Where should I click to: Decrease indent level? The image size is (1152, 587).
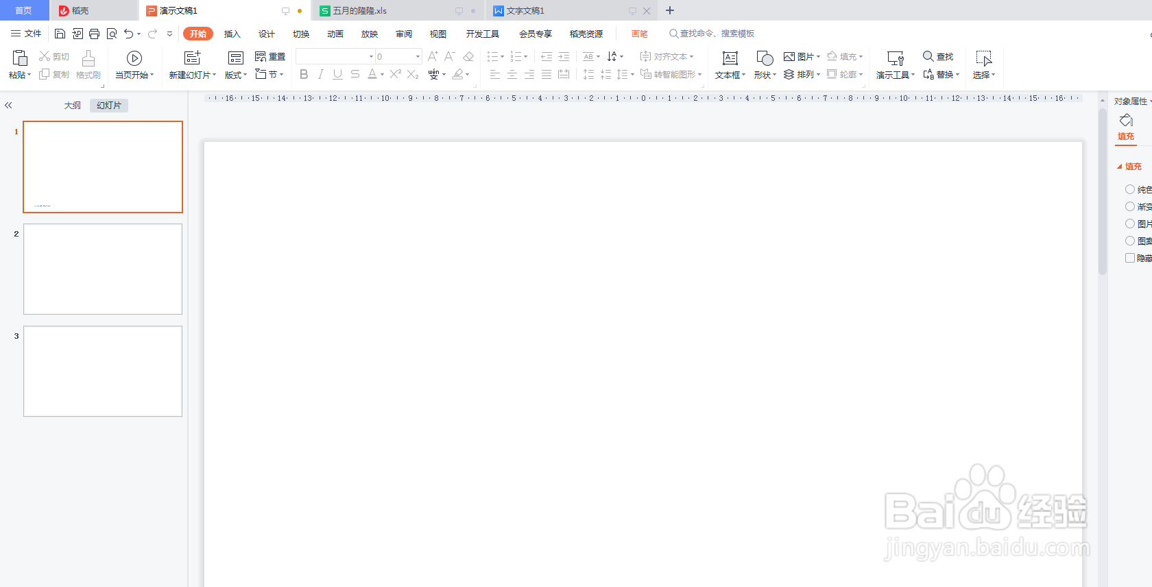pyautogui.click(x=547, y=56)
